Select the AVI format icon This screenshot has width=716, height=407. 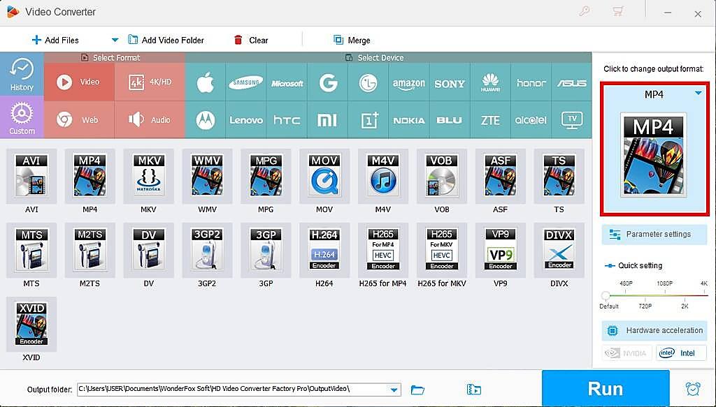coord(31,177)
